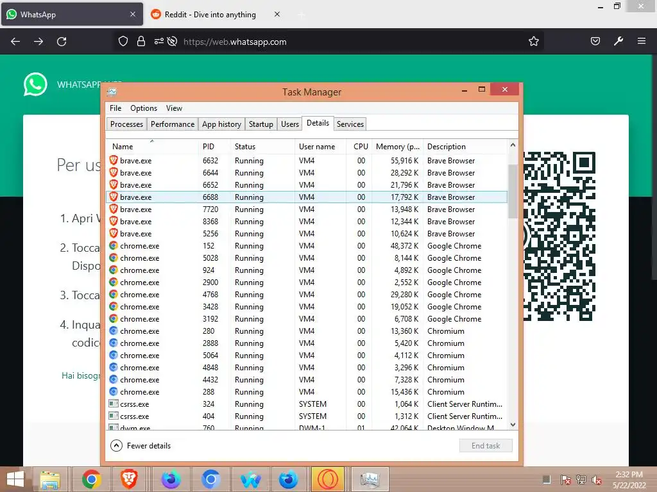Sort by the PID column header
This screenshot has width=657, height=492.
[214, 147]
